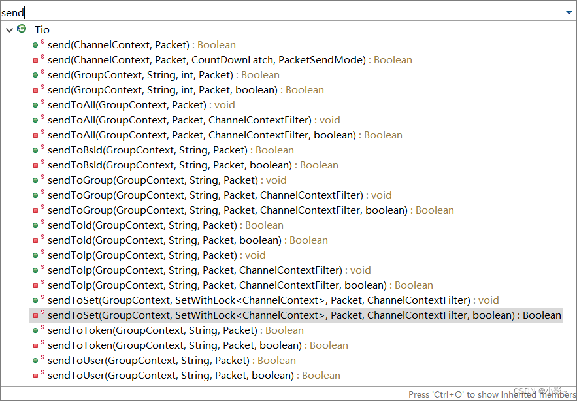Click private icon of sendToBsId with boolean

(35, 165)
